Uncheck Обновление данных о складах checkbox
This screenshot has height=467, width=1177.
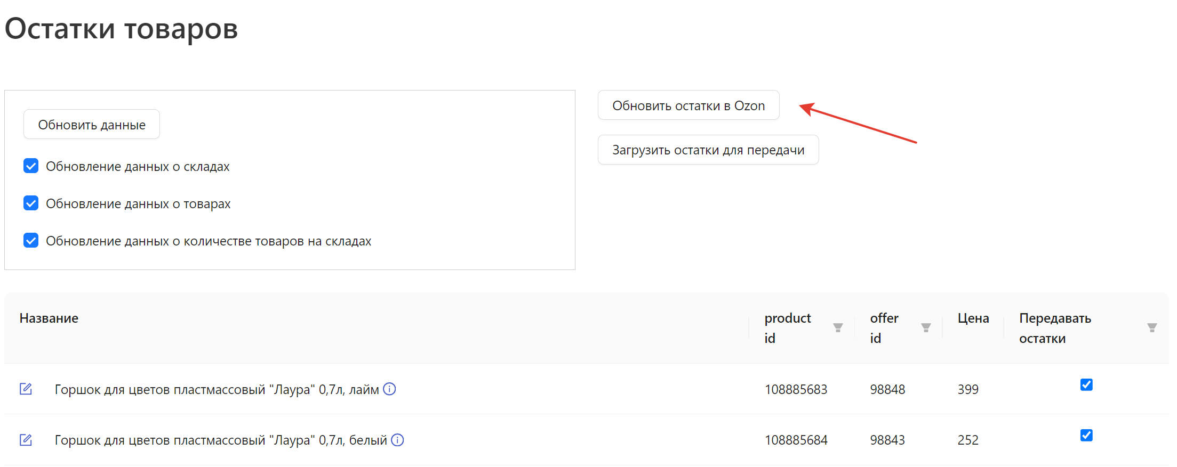(31, 166)
